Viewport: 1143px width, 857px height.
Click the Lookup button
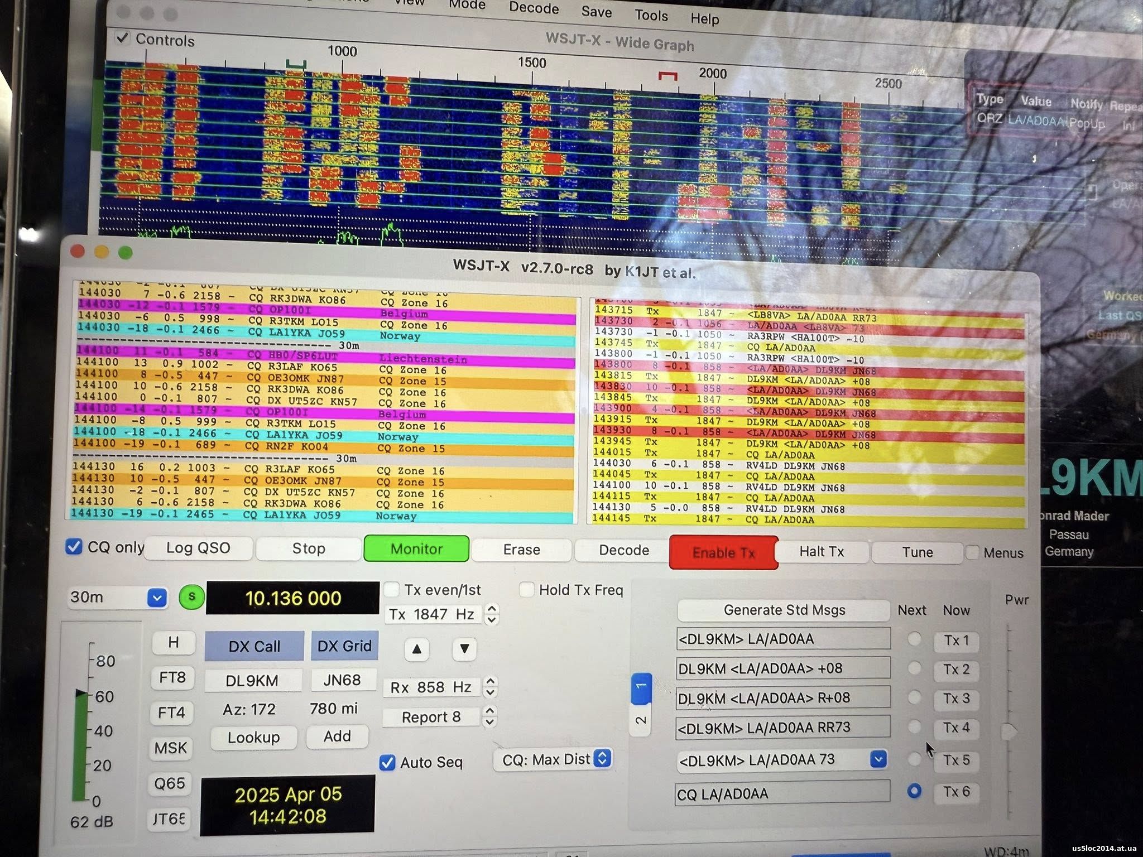[253, 738]
